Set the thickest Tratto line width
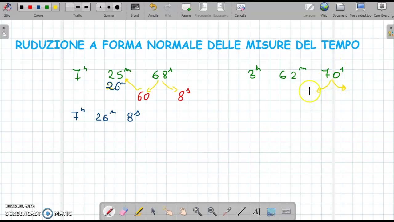Screen dimensions: 394x222 coord(86,7)
